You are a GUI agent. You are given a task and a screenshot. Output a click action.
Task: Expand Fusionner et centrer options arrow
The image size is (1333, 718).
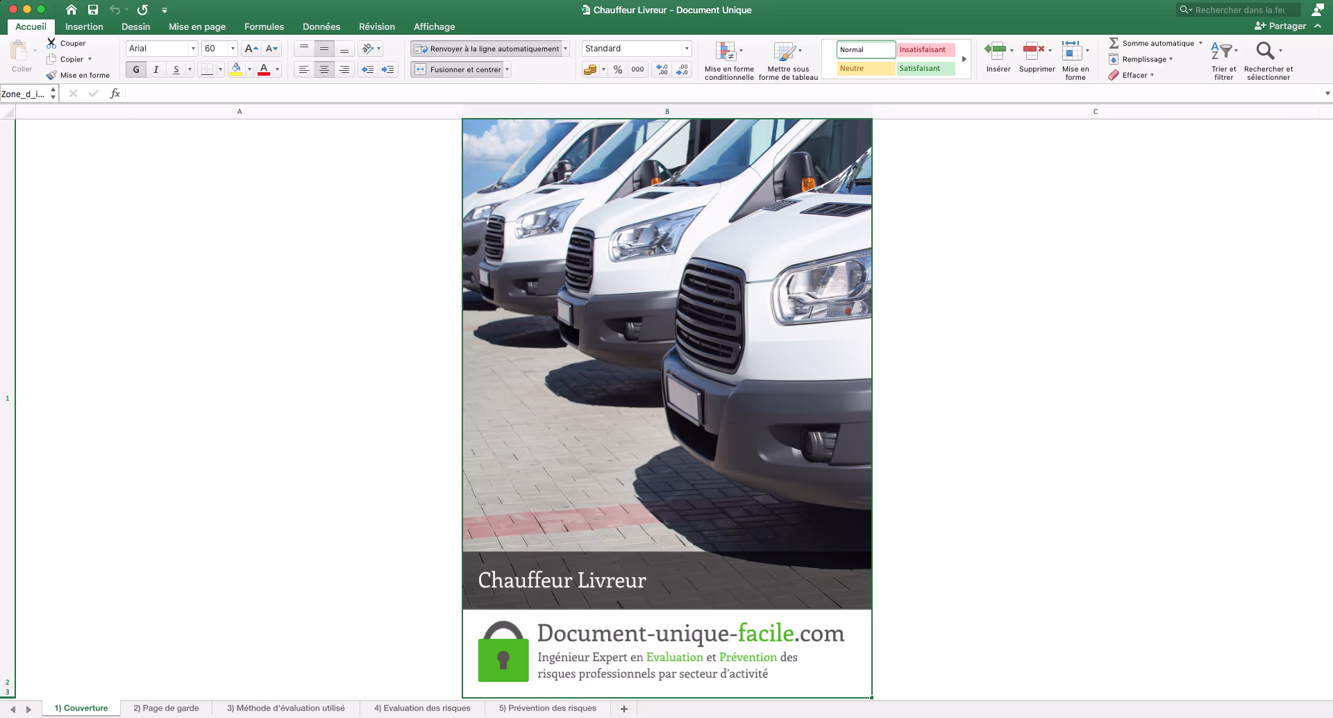click(x=508, y=69)
